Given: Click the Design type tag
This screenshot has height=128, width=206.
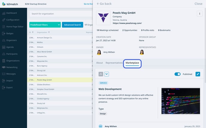Looking at the screenshot, I should click(x=103, y=114).
